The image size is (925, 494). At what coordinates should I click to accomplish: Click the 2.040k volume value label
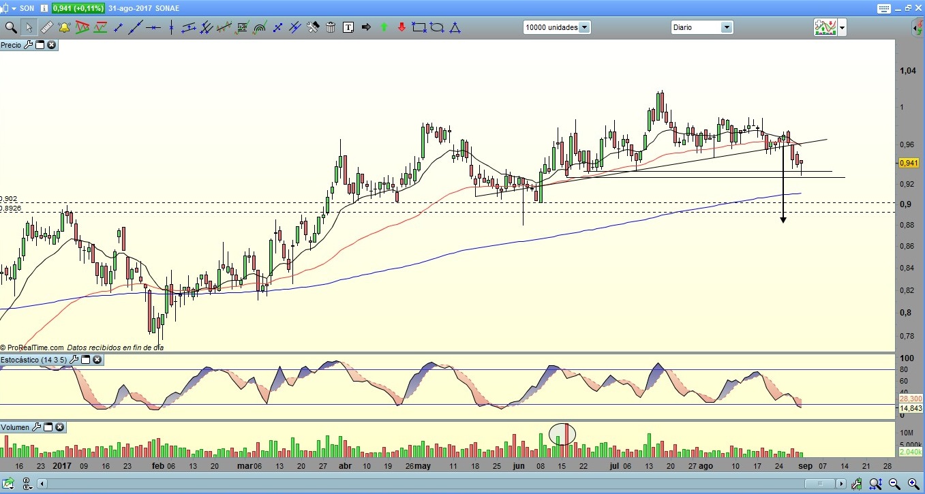tap(911, 452)
